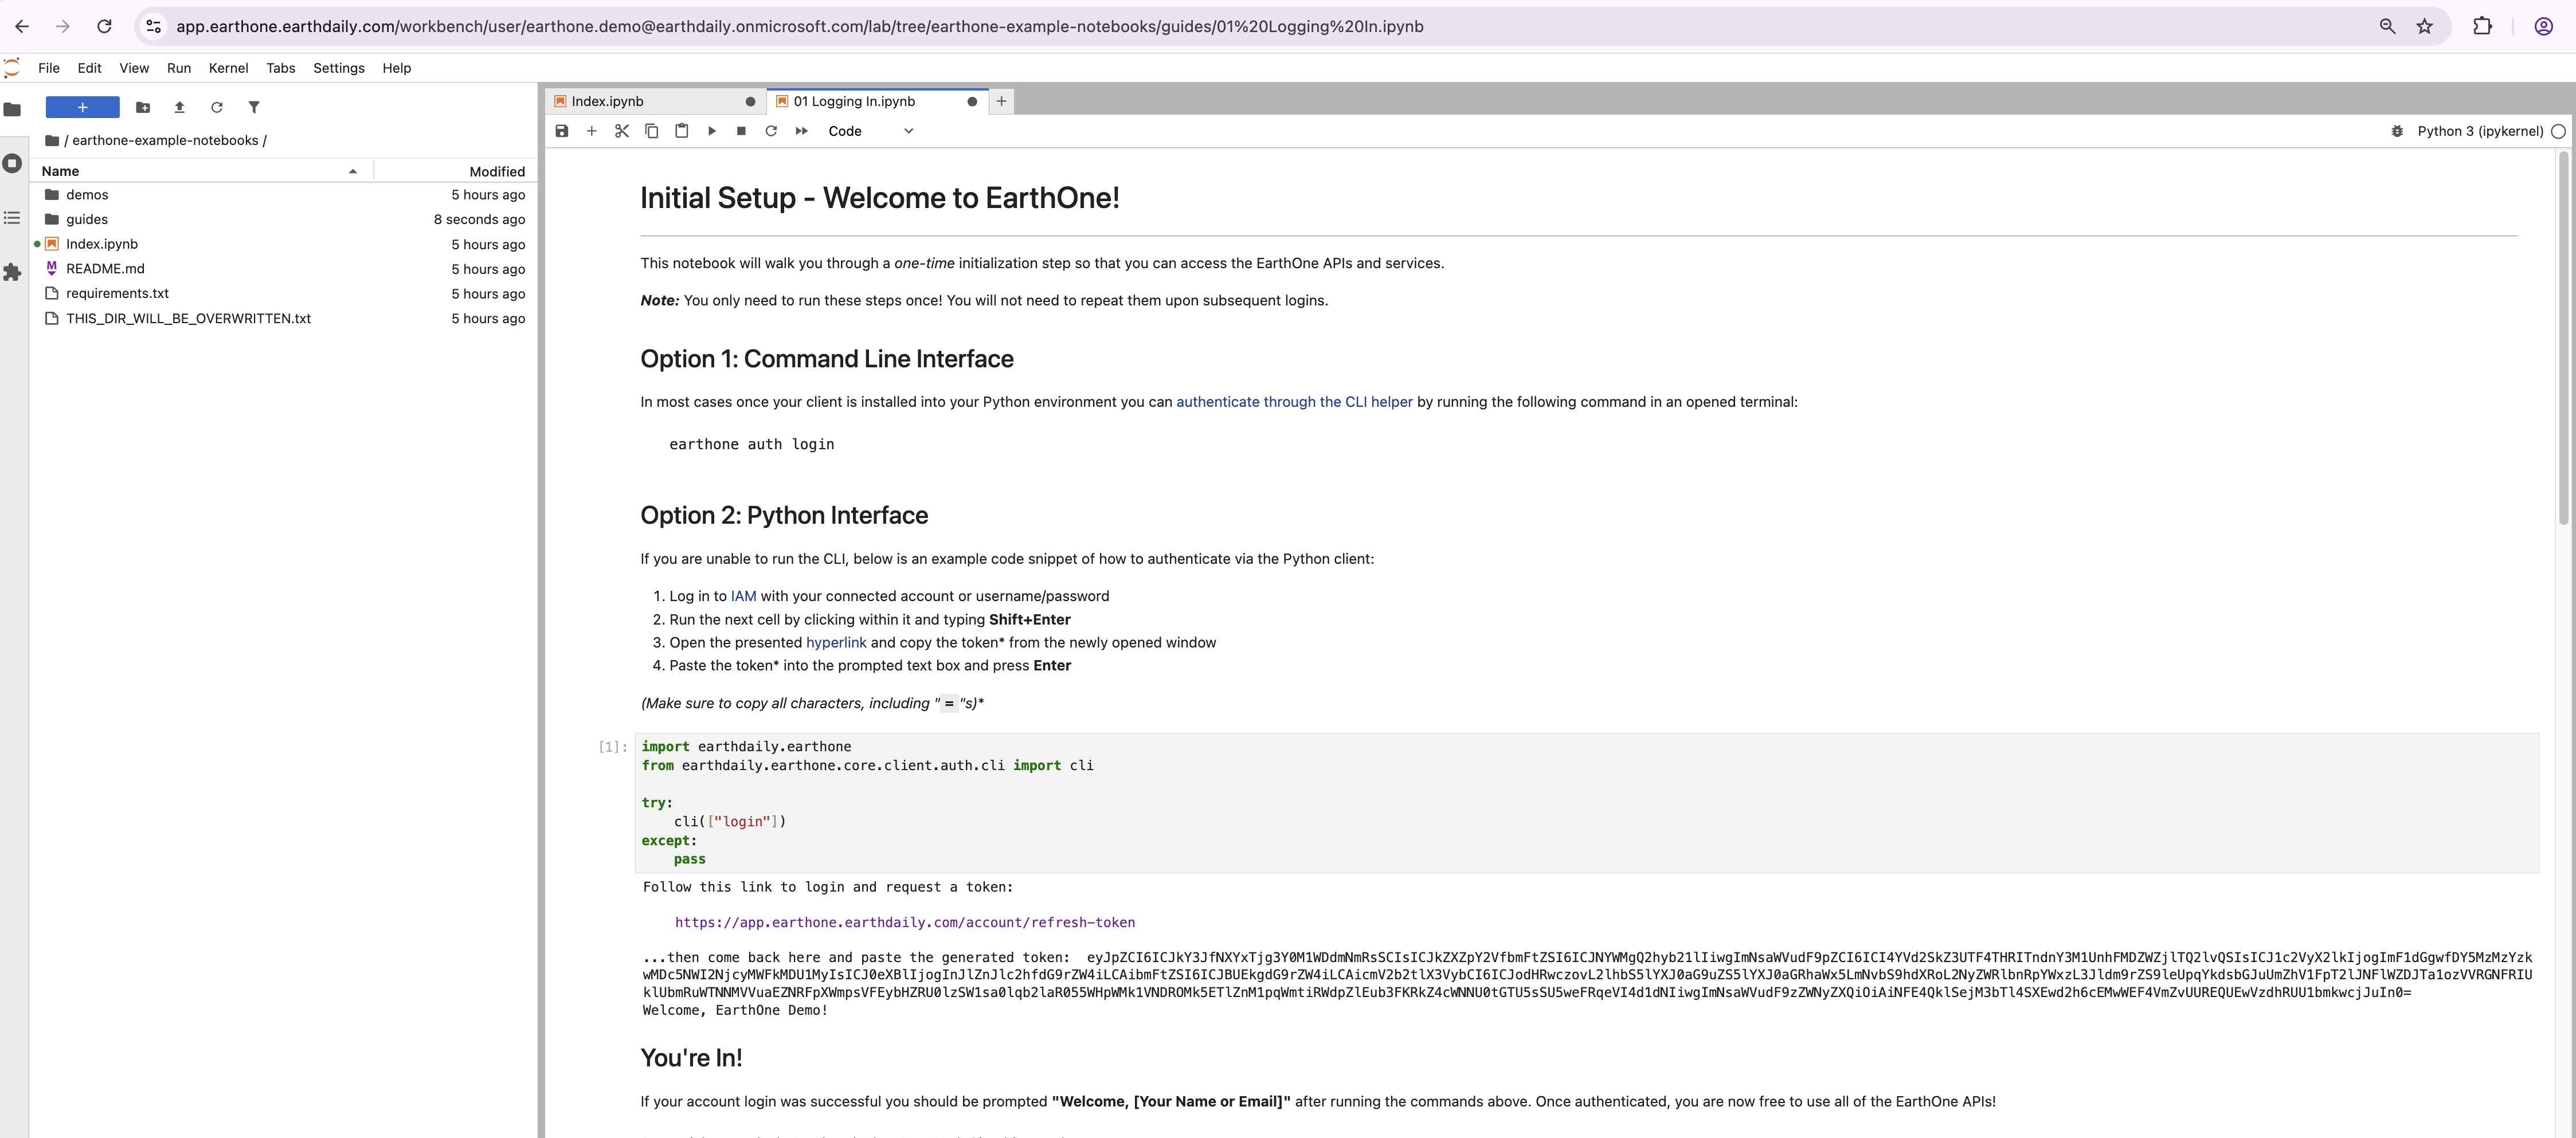Screen dimensions: 2576x1138
Task: Enable the debugger bug icon
Action: (2397, 131)
